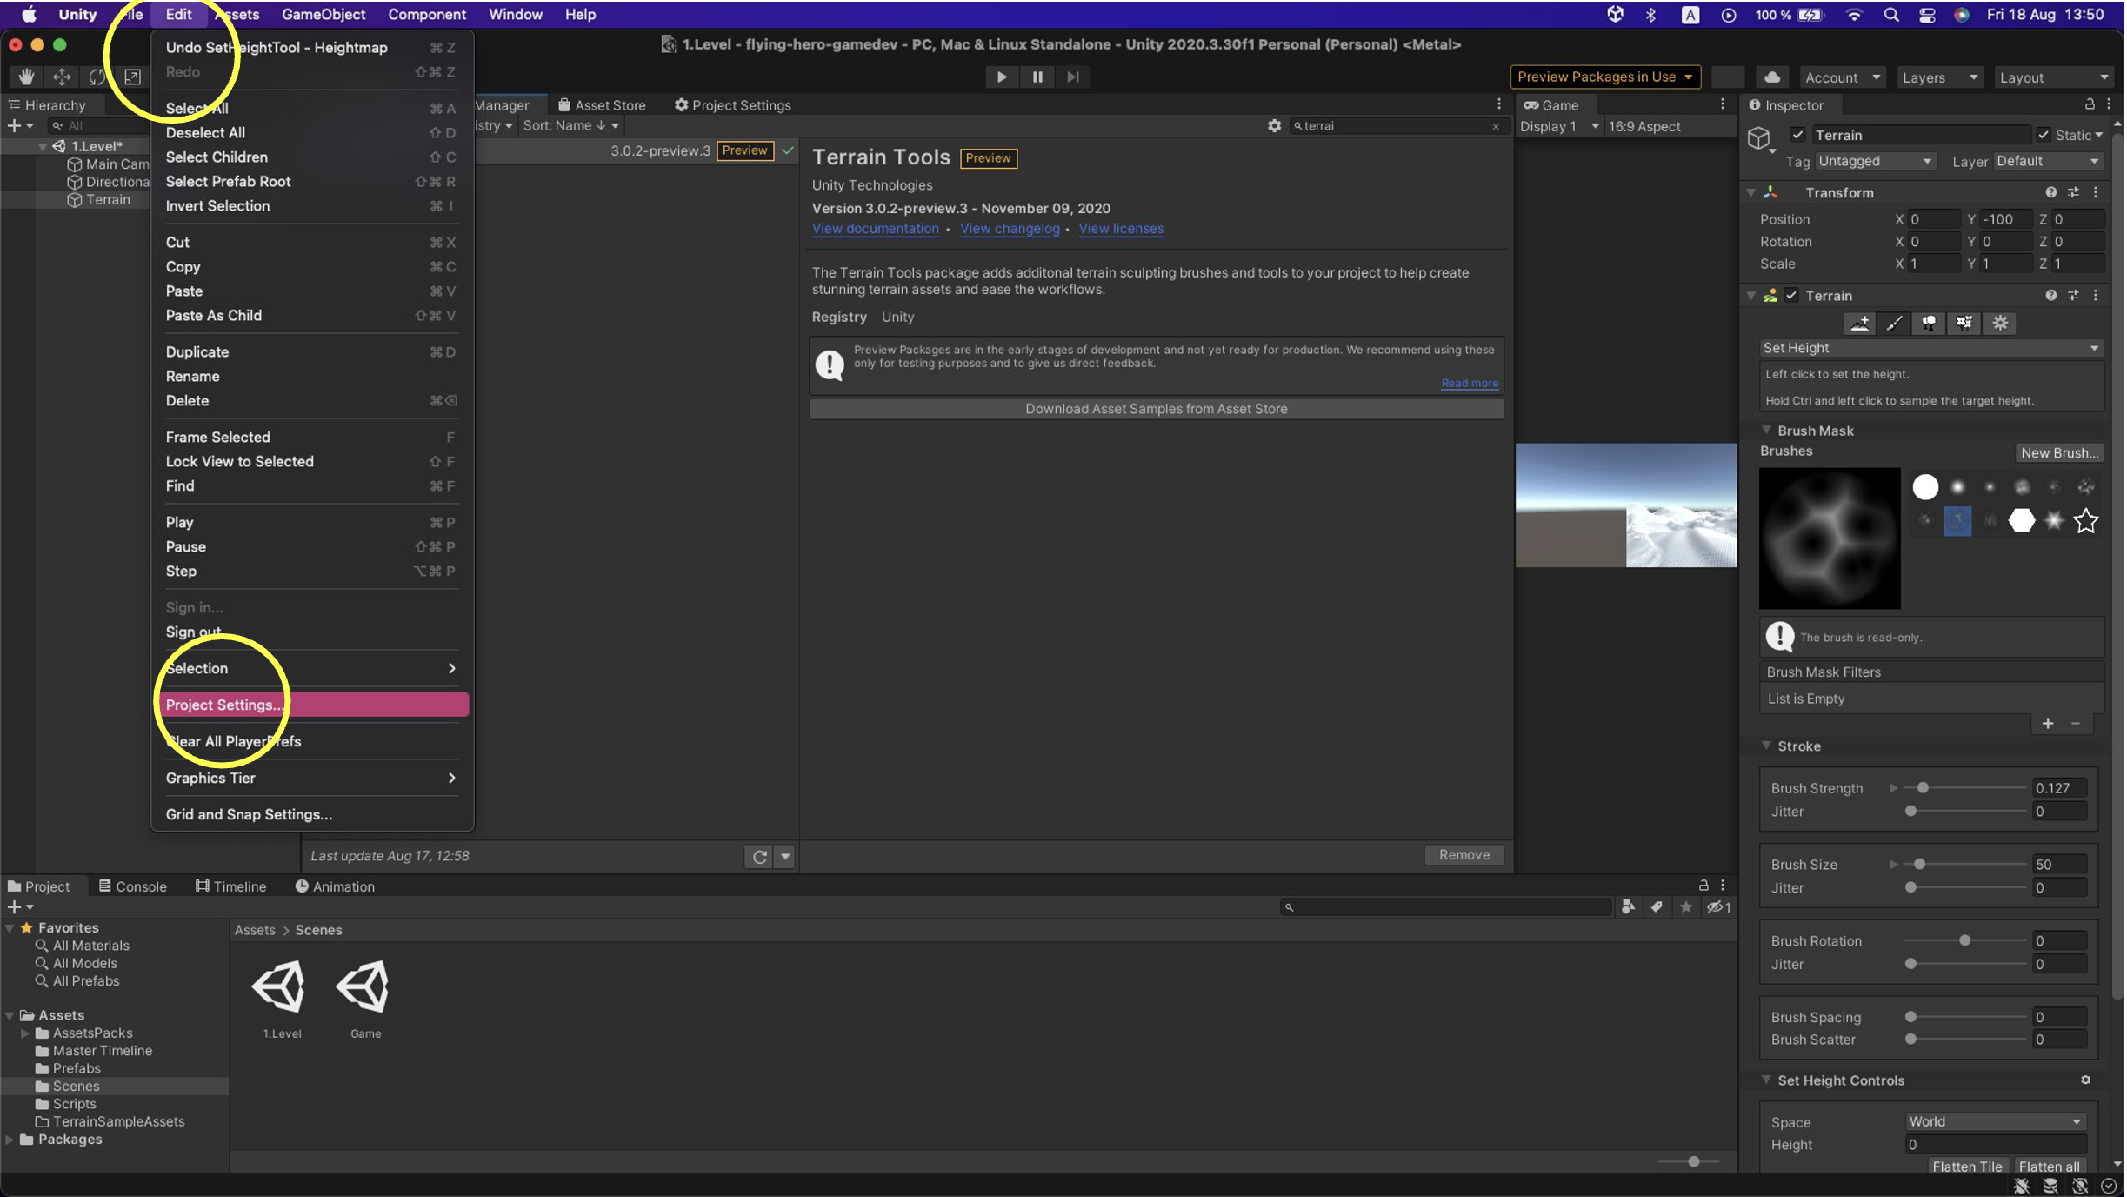
Task: Open the Layer Default dropdown
Action: coord(2048,162)
